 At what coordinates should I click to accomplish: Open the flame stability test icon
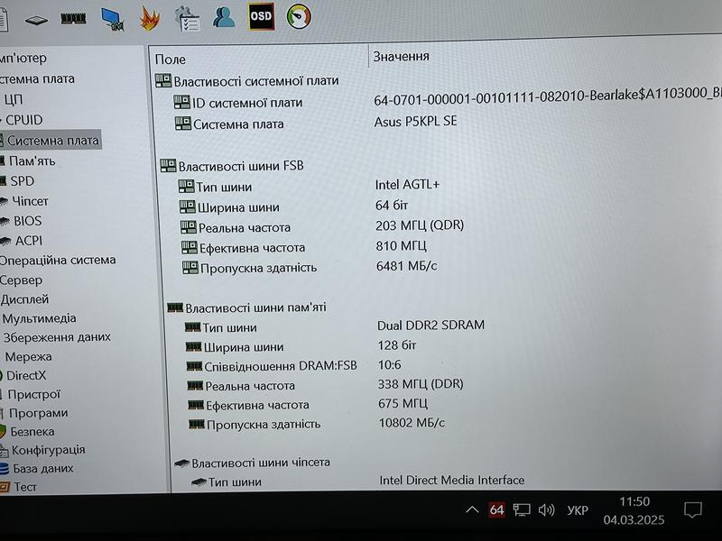coord(150,17)
